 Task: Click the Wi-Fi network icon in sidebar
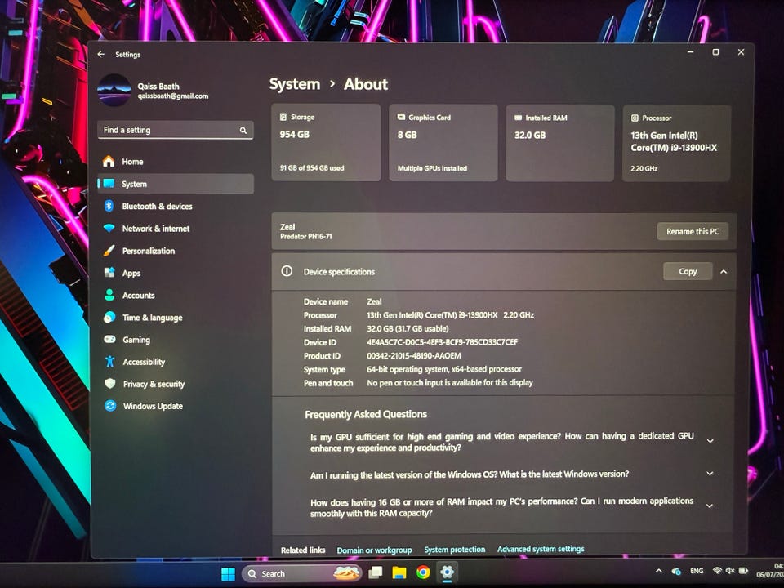click(x=109, y=228)
